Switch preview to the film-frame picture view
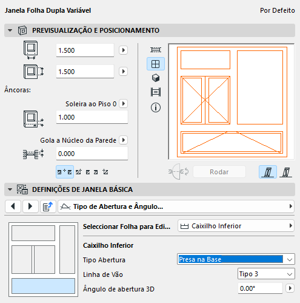 (x=156, y=92)
